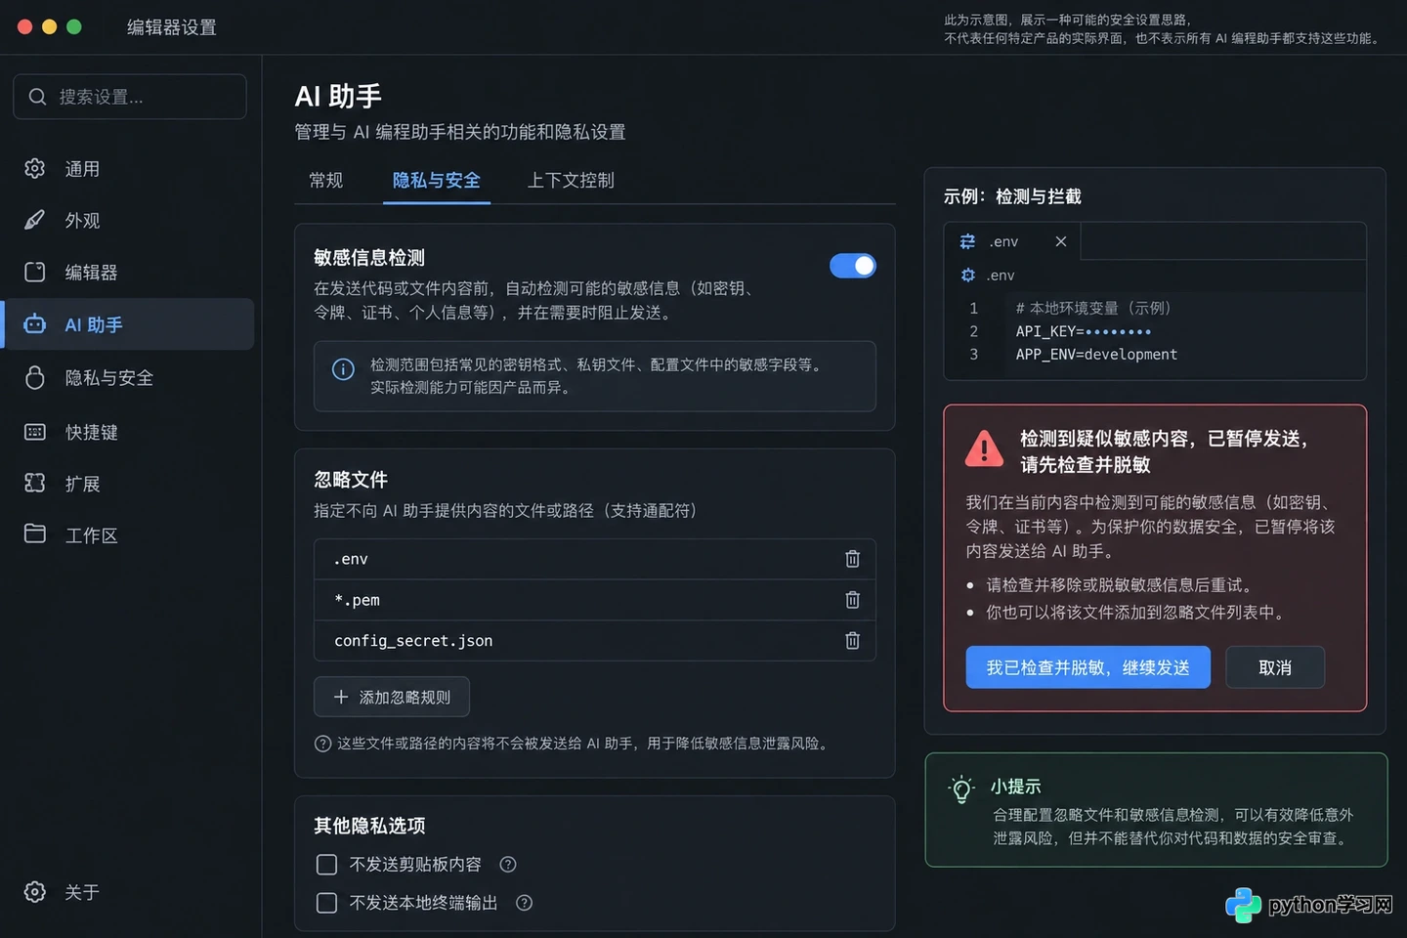Screen dimensions: 1407x938
Task: Close the .env editor tab
Action: 1061,241
